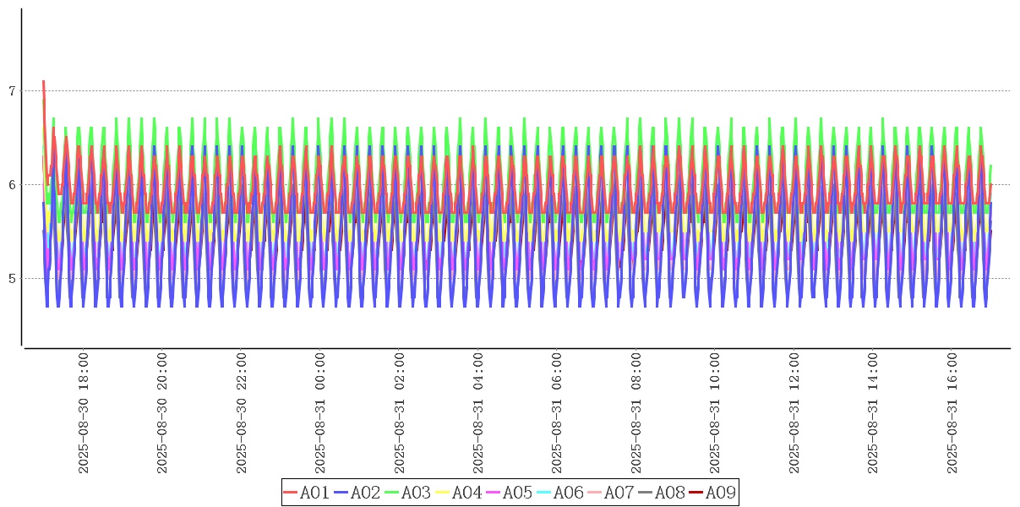Click the A04 yellow legend entry
Image resolution: width=1020 pixels, height=507 pixels.
459,493
